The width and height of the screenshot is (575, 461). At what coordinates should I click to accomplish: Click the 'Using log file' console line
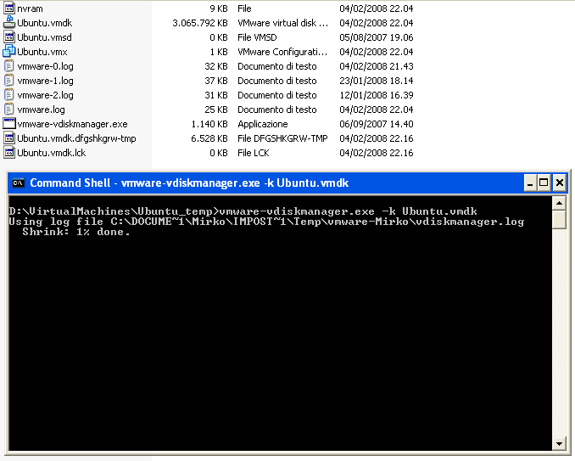tap(266, 222)
